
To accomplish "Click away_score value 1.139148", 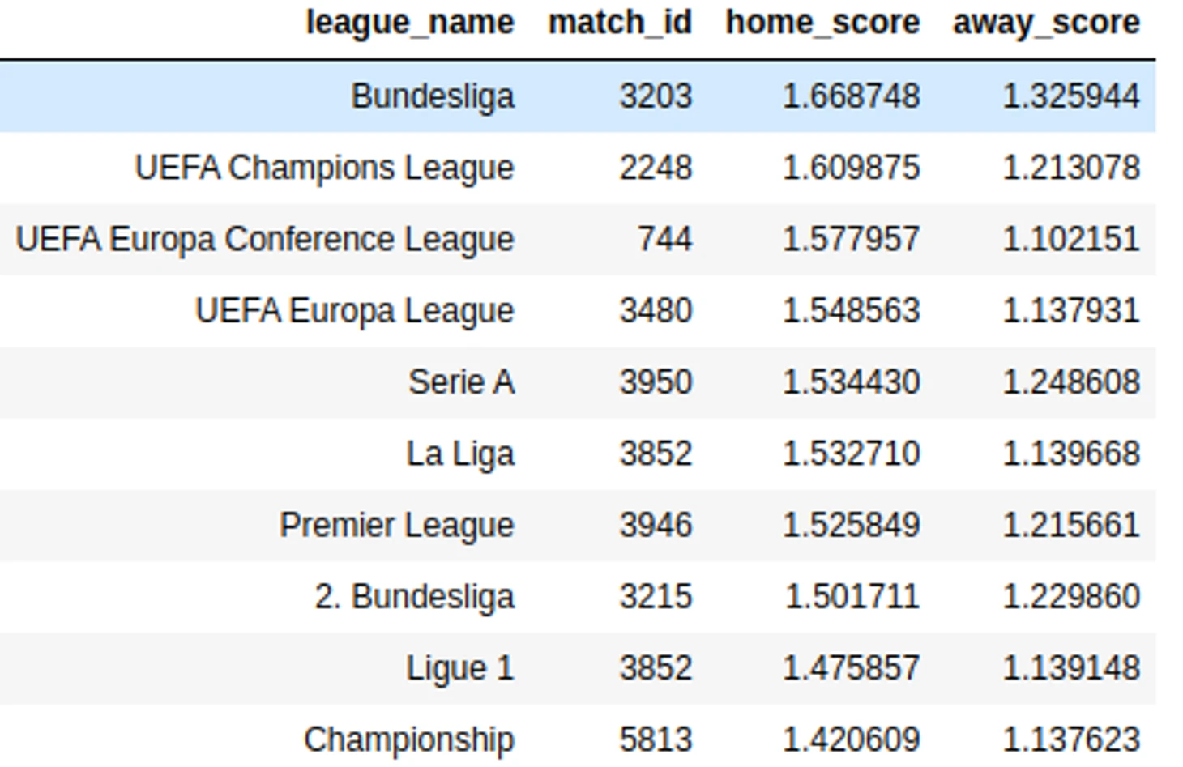I will click(1072, 668).
